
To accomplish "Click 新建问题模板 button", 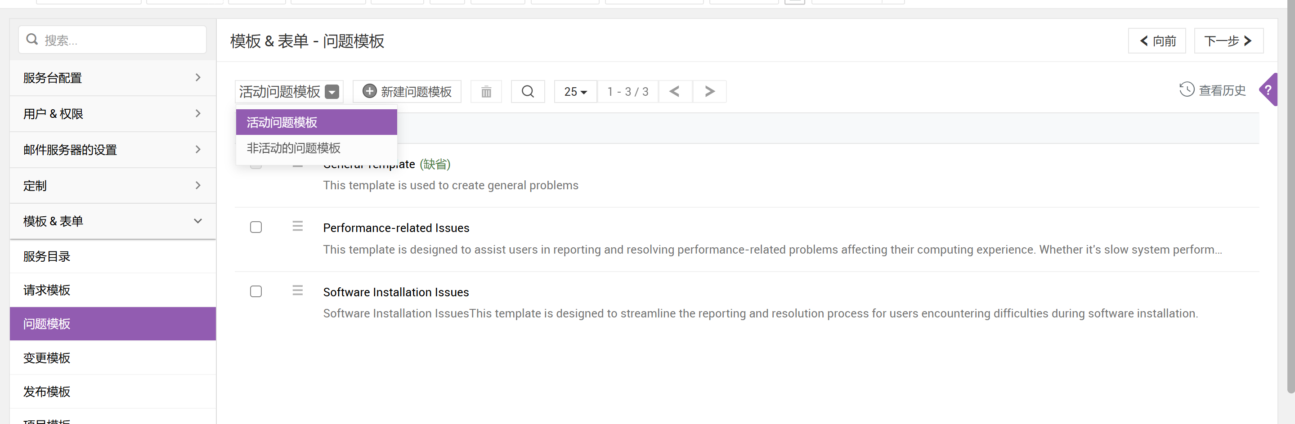I will pos(407,91).
